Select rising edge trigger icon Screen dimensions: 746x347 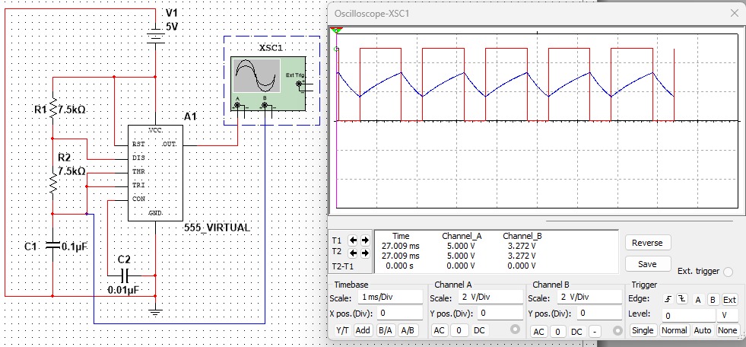668,299
